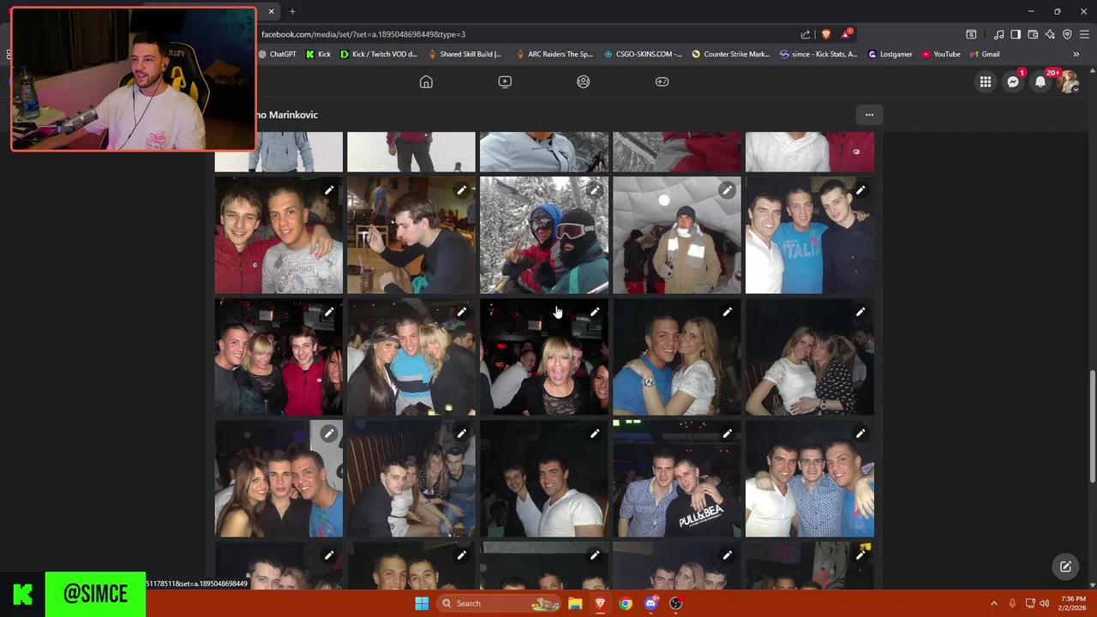Click the facebook.com address bar

(x=527, y=34)
